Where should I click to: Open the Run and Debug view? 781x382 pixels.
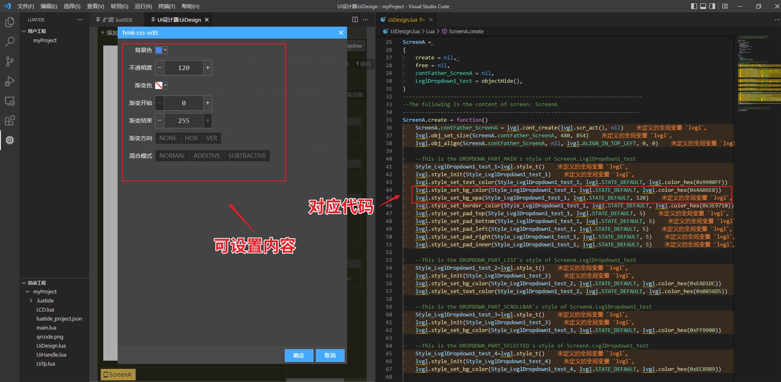(10, 81)
